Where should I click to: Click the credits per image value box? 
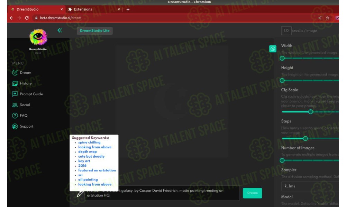click(286, 31)
